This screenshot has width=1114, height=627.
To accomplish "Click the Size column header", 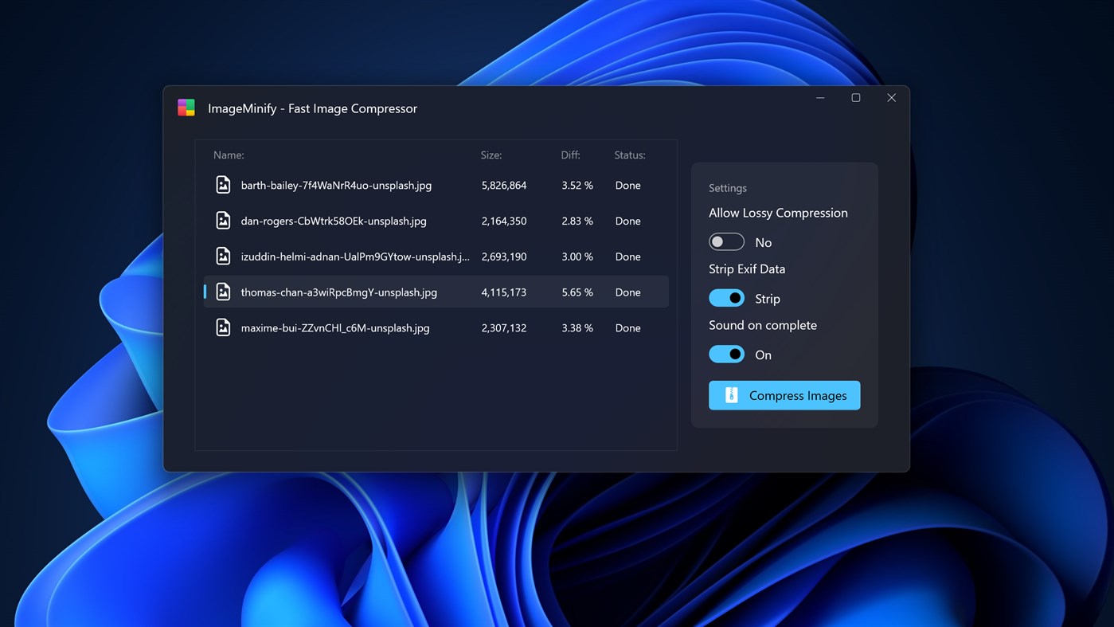I will click(x=491, y=155).
